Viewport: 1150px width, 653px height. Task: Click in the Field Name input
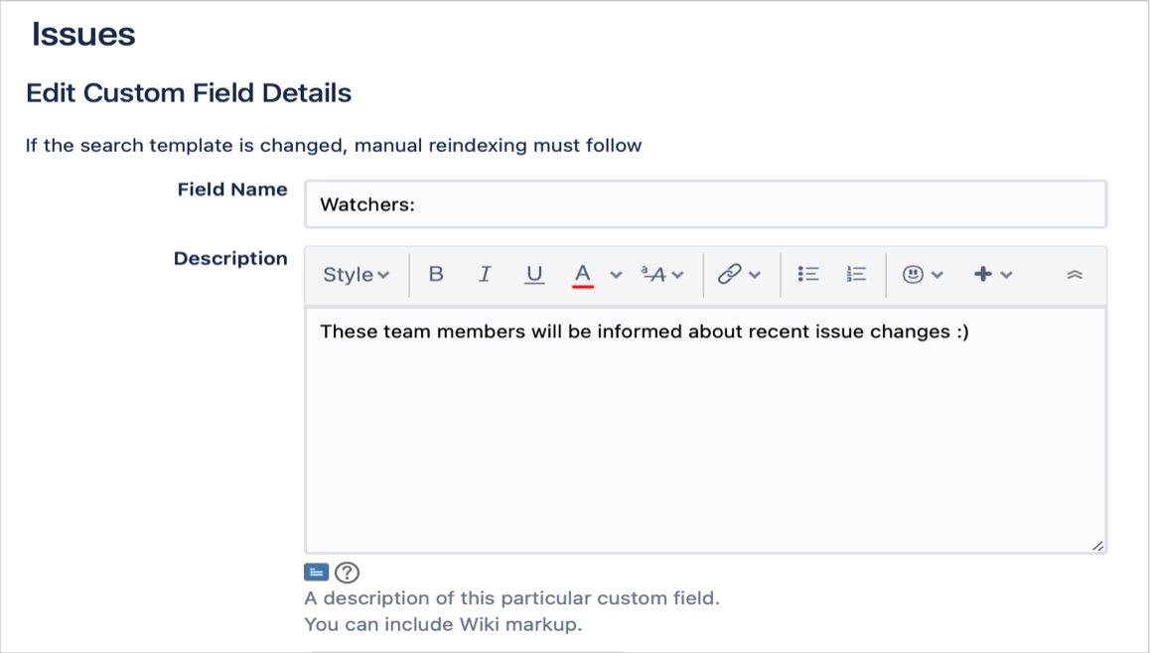tap(705, 204)
